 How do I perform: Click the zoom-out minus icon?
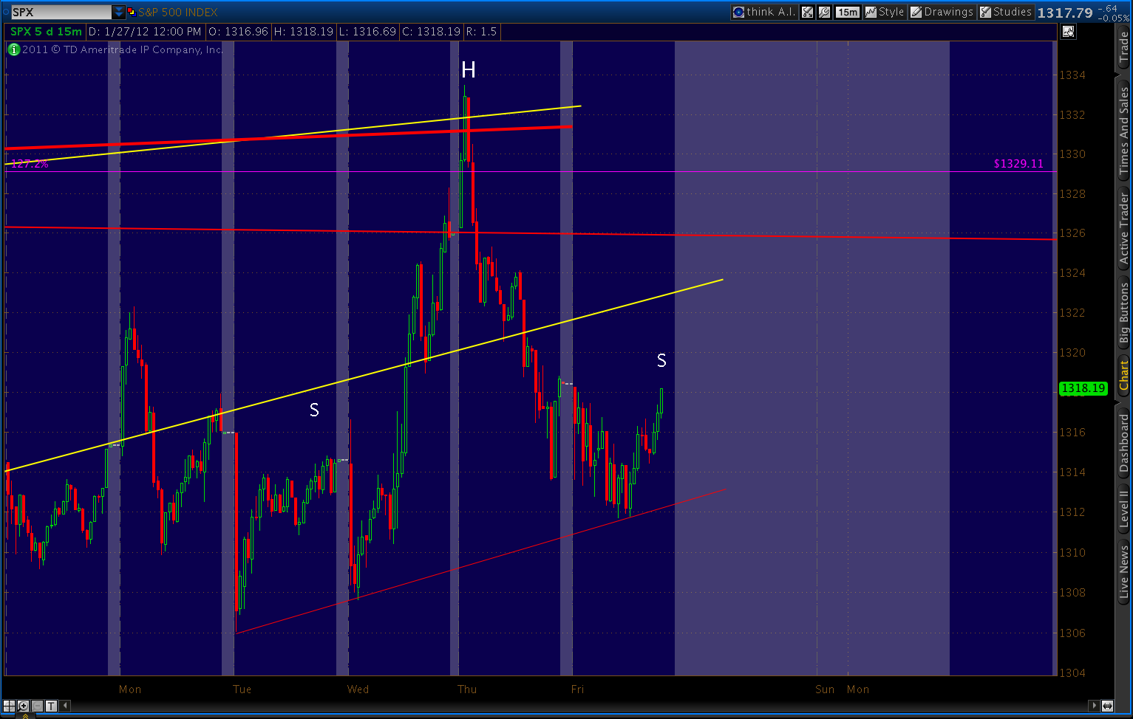(37, 706)
